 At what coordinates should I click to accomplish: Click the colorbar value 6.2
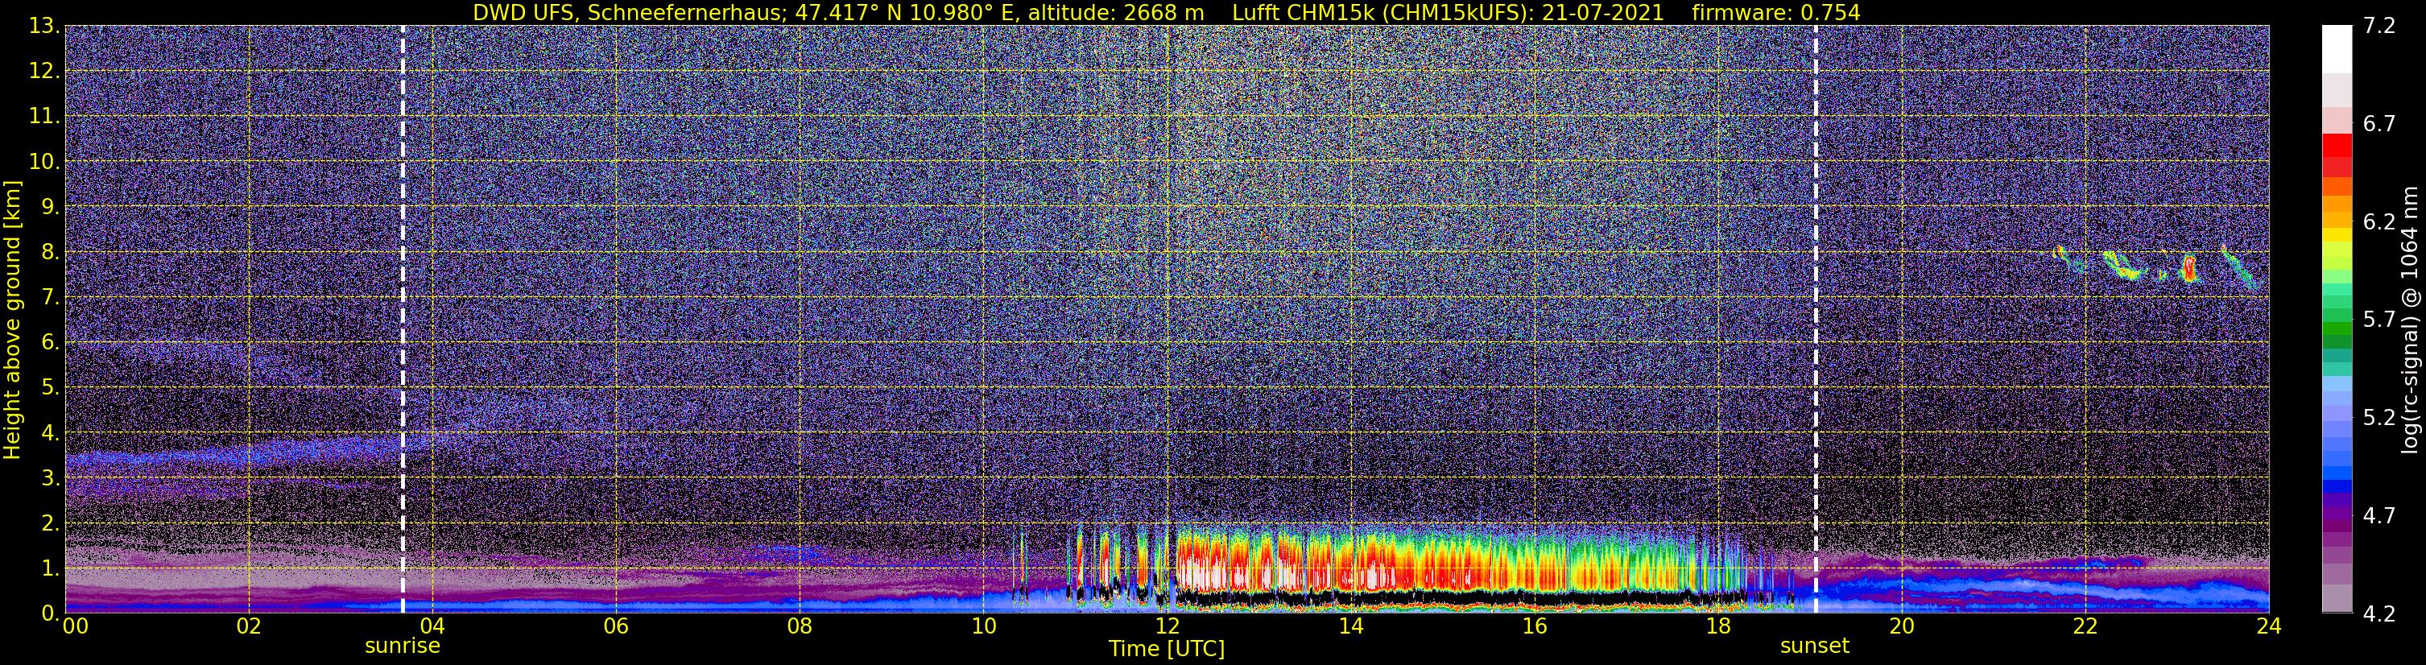pos(2379,221)
